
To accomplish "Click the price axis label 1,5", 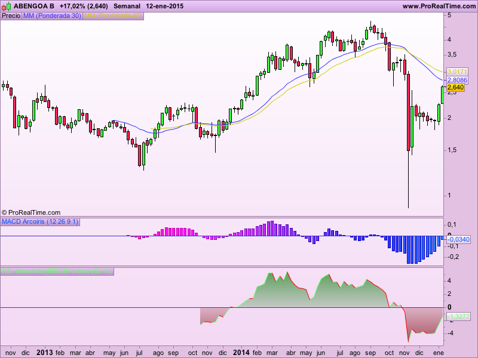I will click(x=452, y=150).
